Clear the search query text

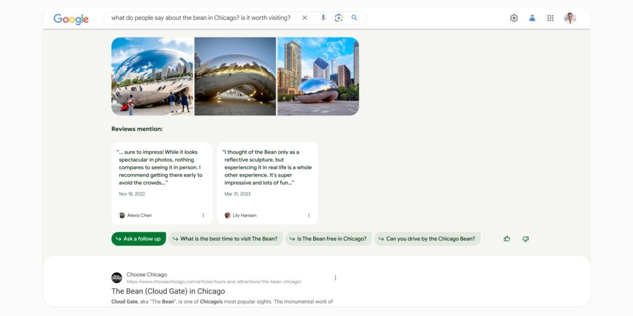tap(304, 18)
